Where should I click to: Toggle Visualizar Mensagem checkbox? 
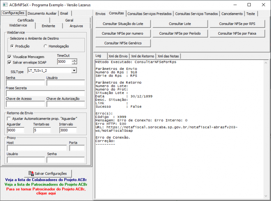tap(9, 57)
